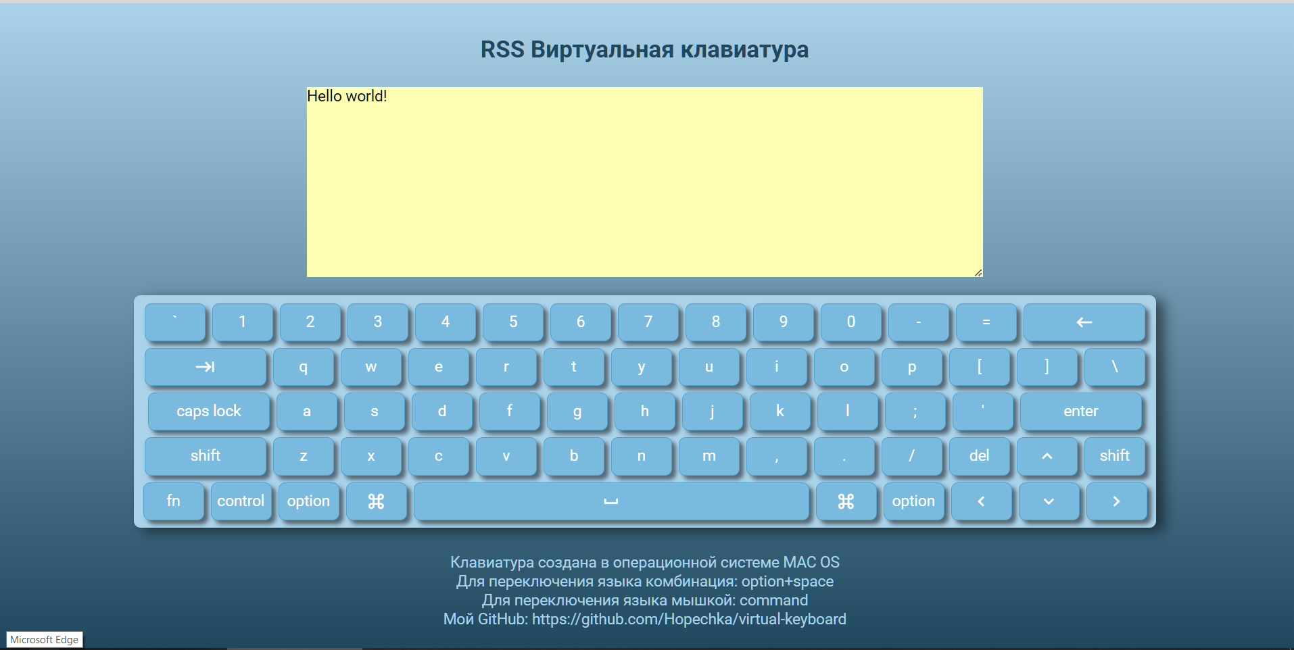The height and width of the screenshot is (650, 1294).
Task: Click the right shift key
Action: [x=1114, y=456]
